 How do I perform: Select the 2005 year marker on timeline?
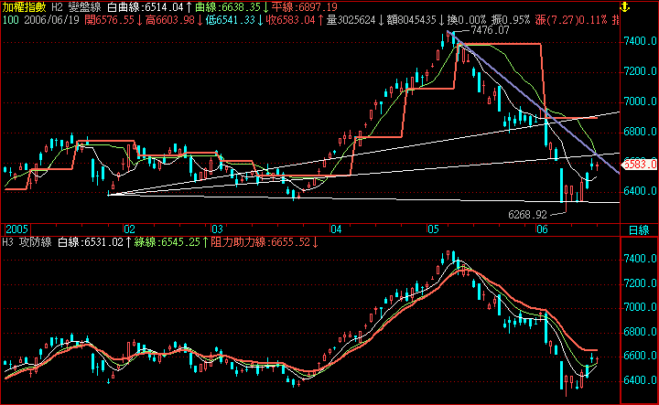(16, 229)
